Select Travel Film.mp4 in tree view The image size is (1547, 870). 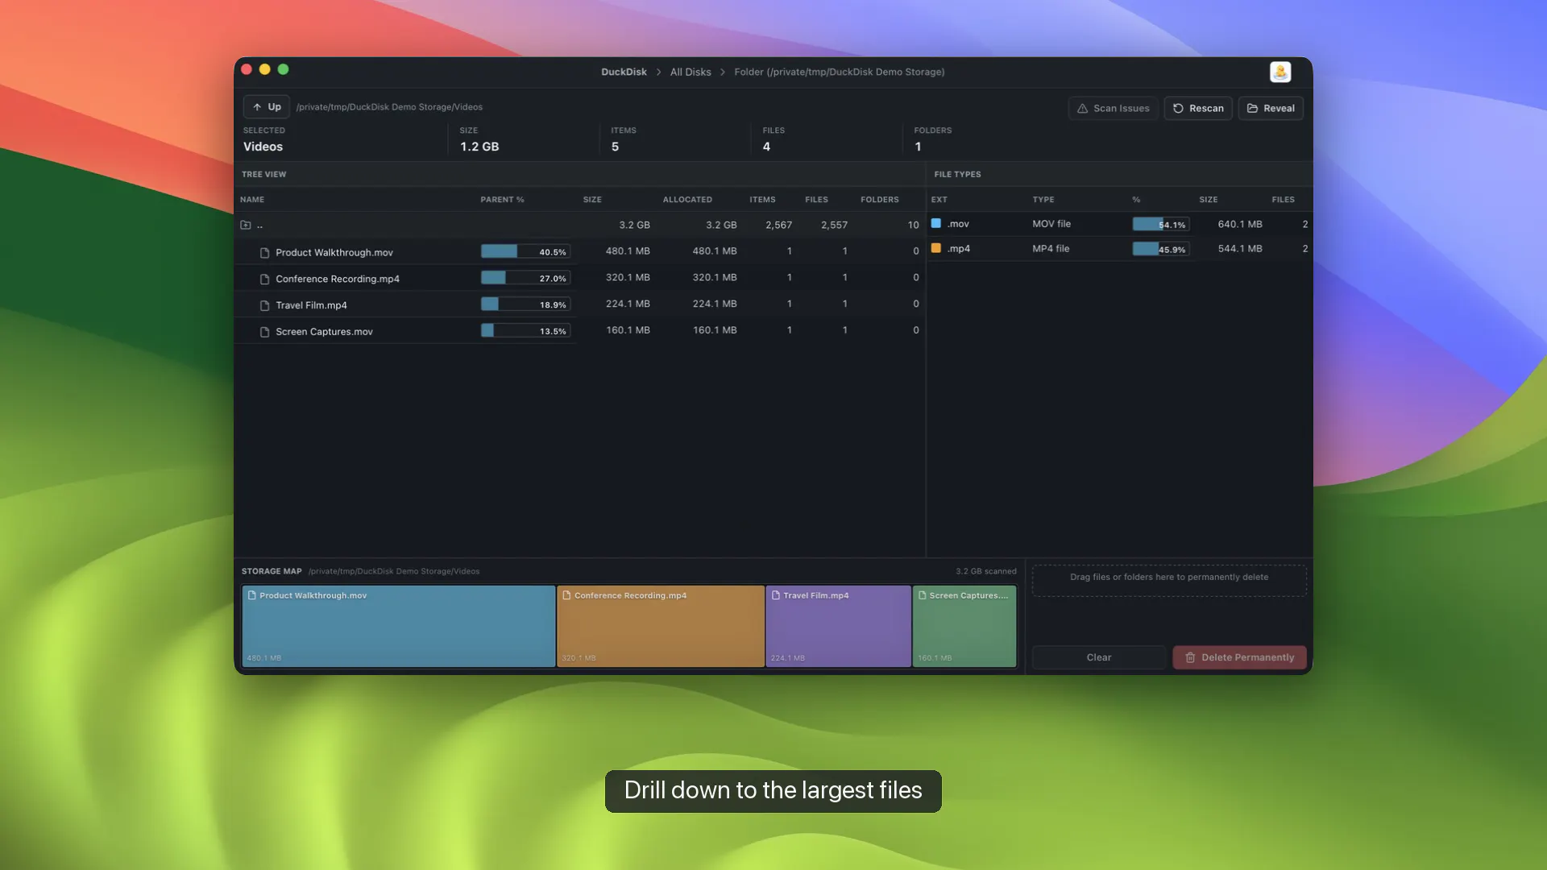(x=311, y=306)
